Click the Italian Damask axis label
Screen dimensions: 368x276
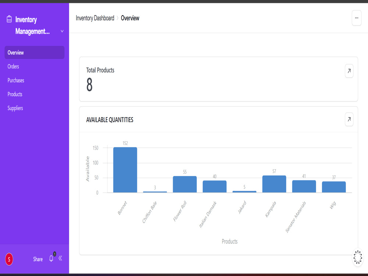pyautogui.click(x=208, y=215)
